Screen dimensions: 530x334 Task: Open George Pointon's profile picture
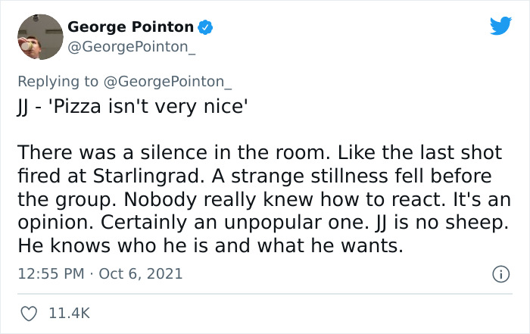click(x=39, y=36)
